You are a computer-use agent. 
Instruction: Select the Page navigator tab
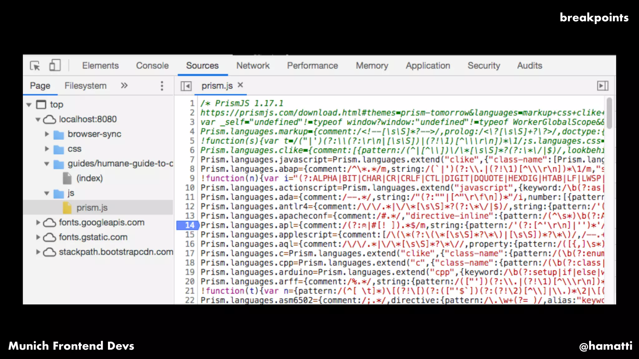point(40,86)
